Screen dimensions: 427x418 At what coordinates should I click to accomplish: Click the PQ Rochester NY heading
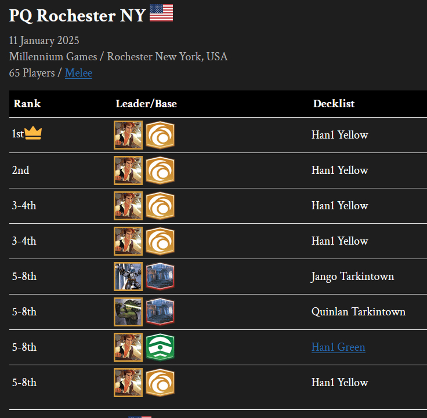point(77,15)
